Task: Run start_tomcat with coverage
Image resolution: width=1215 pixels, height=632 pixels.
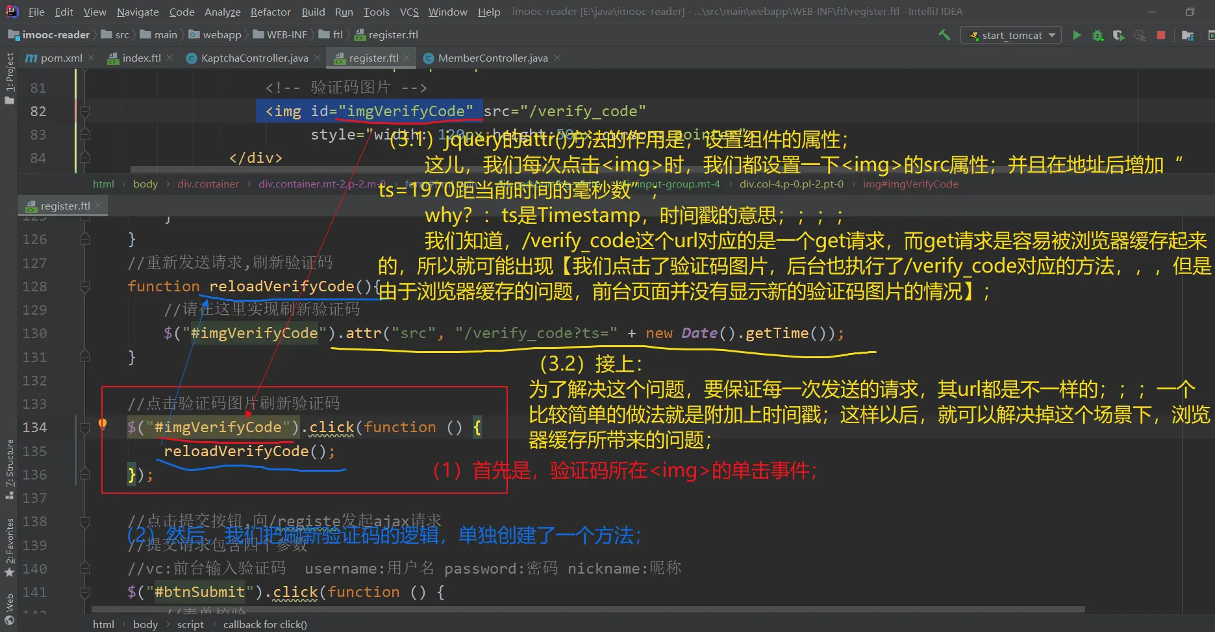Action: click(1118, 35)
